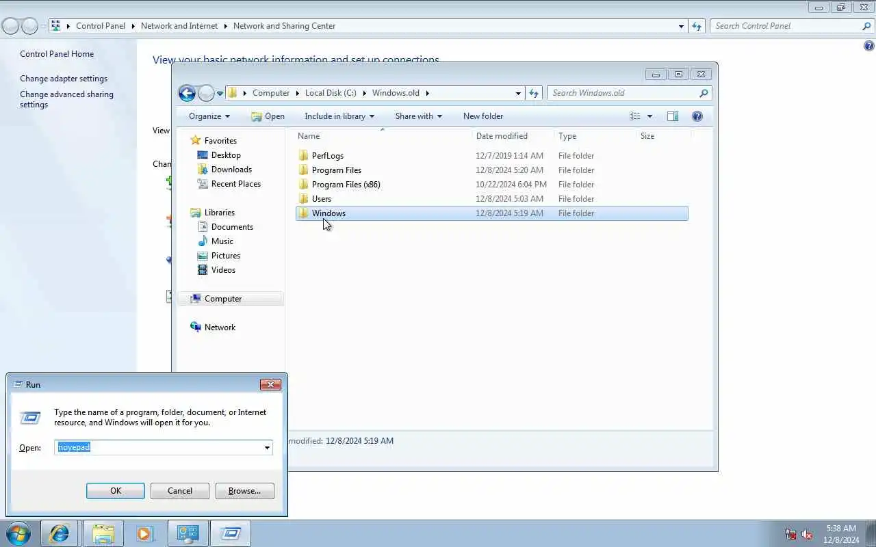Viewport: 876px width, 547px height.
Task: Click Network and Sharing Center breadcrumb
Action: (284, 26)
